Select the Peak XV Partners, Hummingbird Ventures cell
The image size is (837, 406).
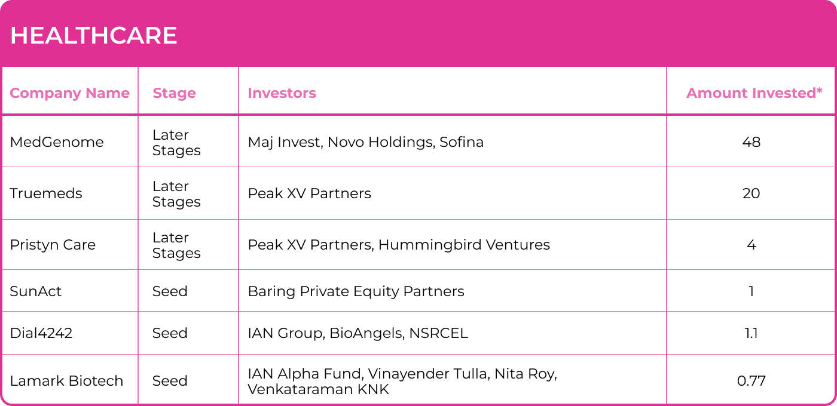[399, 245]
